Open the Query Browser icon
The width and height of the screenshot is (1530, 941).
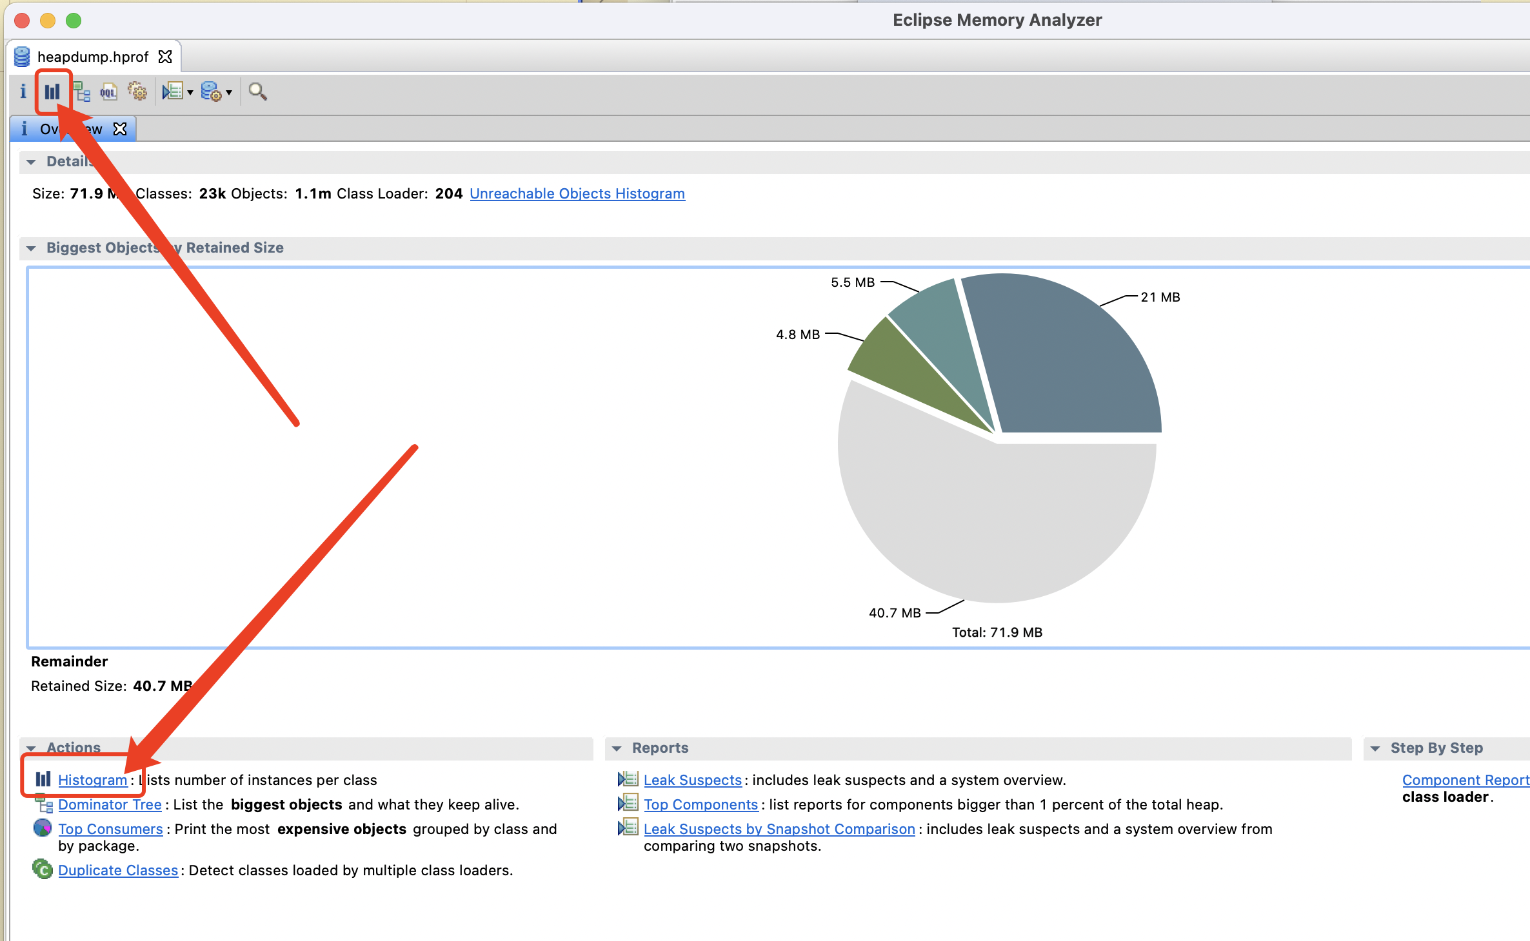(x=211, y=92)
